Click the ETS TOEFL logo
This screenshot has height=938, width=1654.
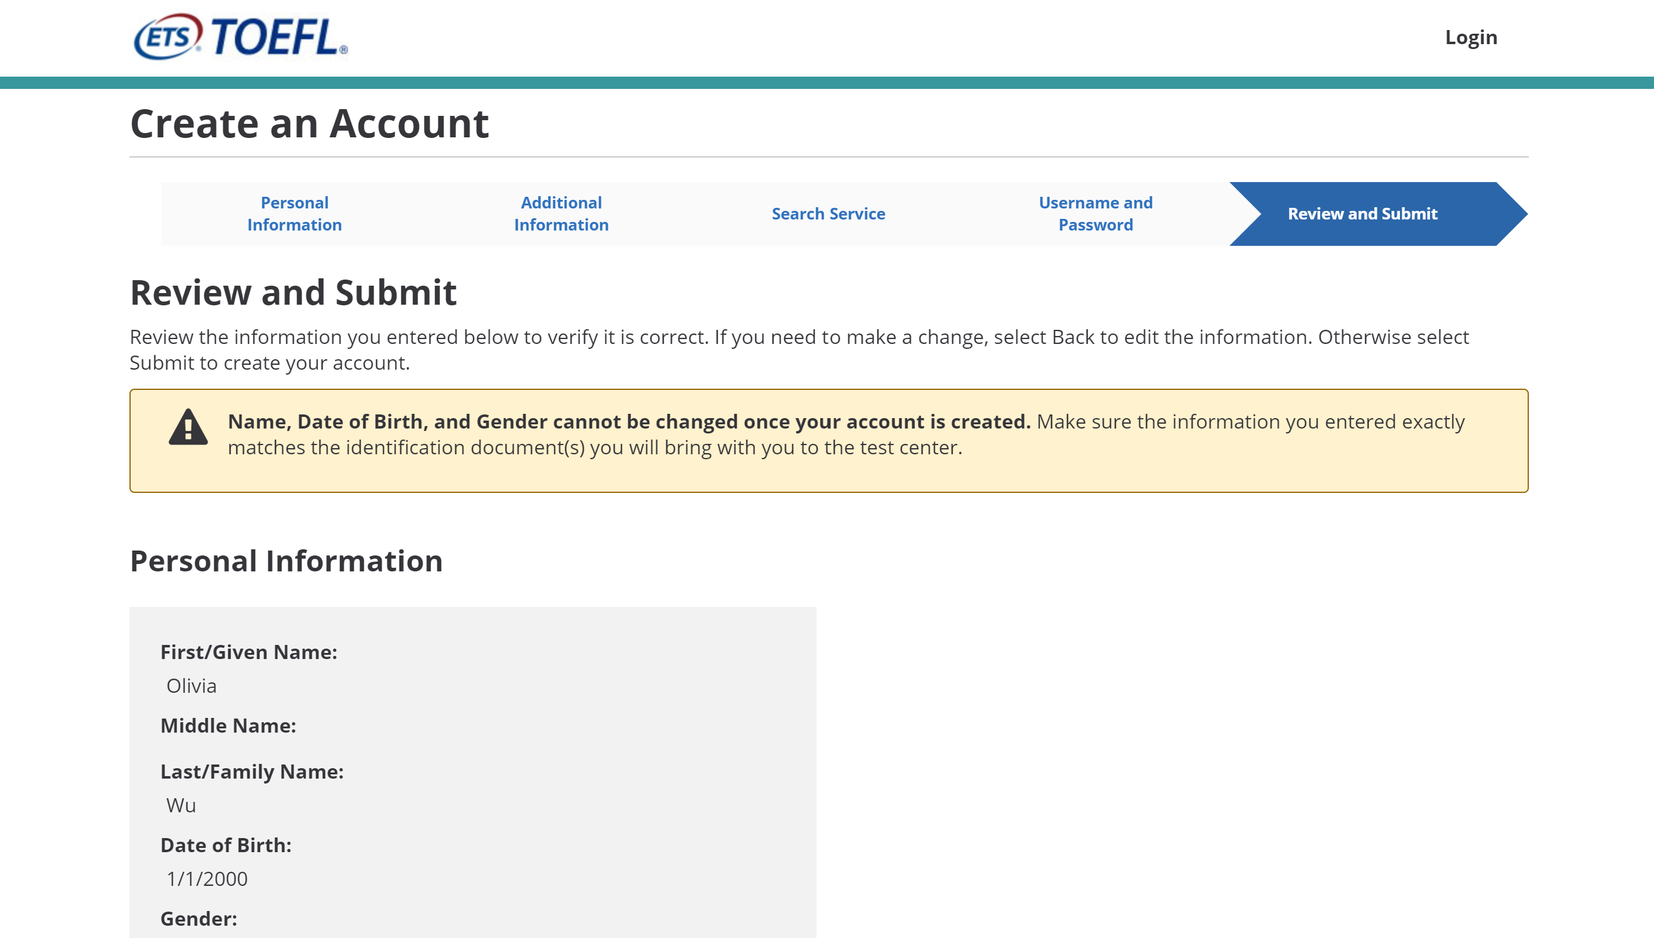240,37
